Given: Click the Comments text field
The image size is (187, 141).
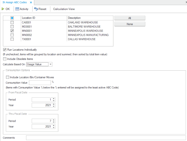Looking at the screenshot, I should click(x=106, y=138).
